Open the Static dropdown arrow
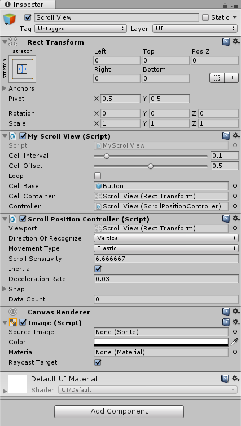 [235, 17]
